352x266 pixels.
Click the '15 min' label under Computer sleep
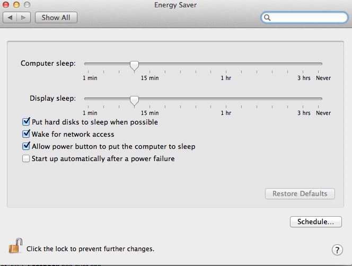tap(149, 78)
